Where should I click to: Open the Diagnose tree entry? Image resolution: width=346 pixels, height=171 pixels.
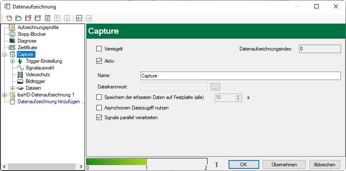27,41
